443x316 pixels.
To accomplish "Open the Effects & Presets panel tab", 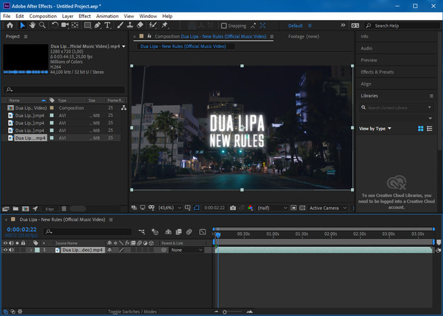I will pos(377,72).
